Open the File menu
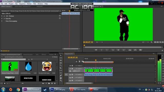Image resolution: width=164 pixels, height=92 pixels. pos(2,4)
